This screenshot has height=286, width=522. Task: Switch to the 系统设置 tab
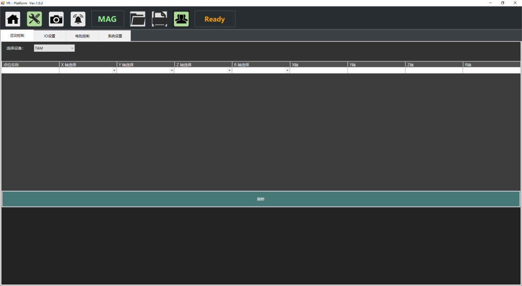115,36
